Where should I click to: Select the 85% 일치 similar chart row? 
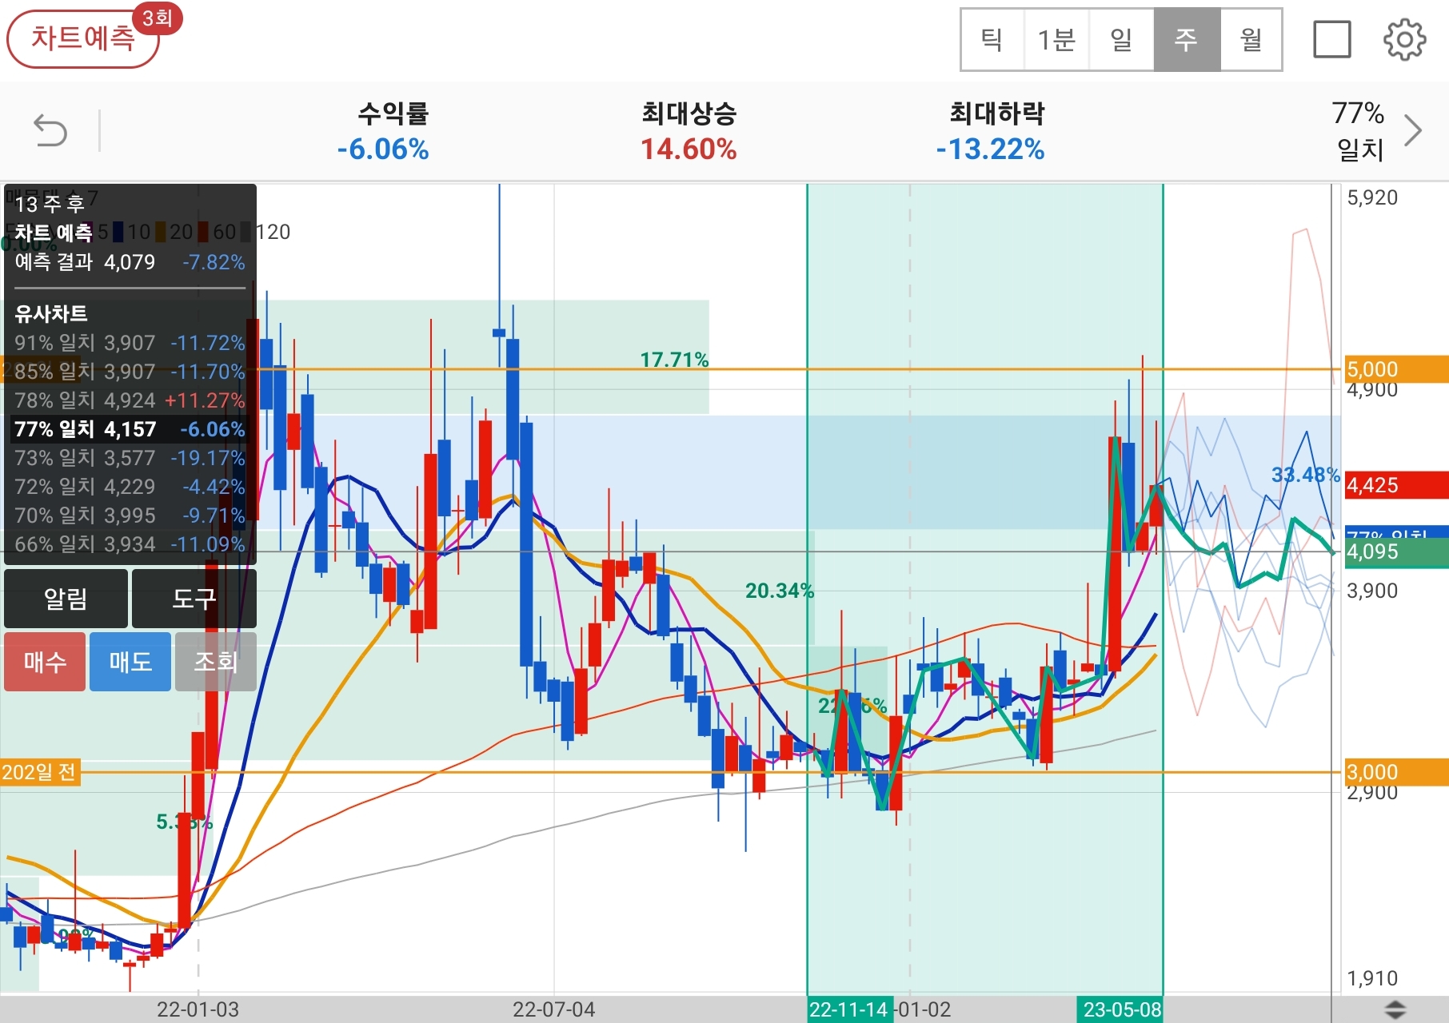pyautogui.click(x=130, y=372)
